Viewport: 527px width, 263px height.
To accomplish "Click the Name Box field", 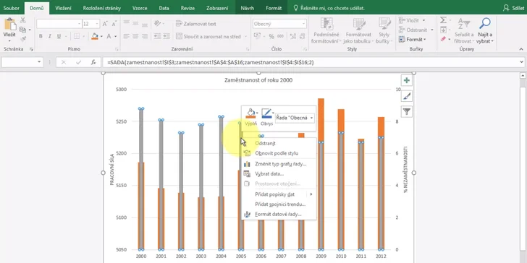I will [x=22, y=62].
